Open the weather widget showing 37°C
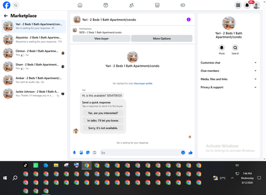266x195 pixels. pyautogui.click(x=220, y=178)
